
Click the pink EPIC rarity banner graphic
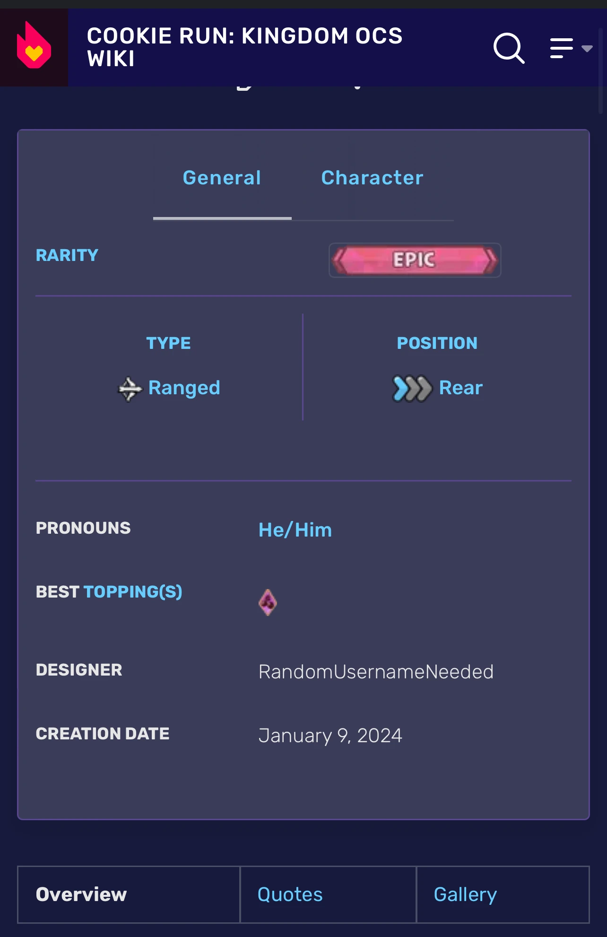pyautogui.click(x=415, y=260)
